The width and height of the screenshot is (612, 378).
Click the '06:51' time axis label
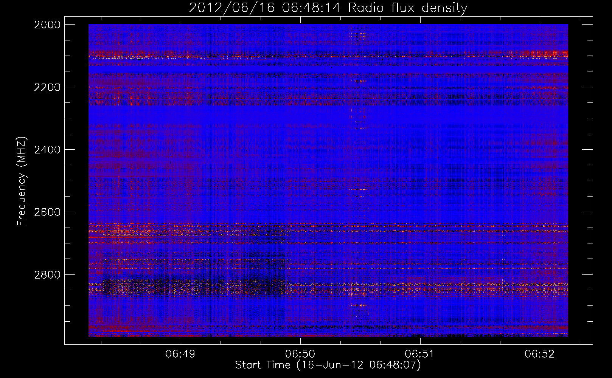point(420,354)
